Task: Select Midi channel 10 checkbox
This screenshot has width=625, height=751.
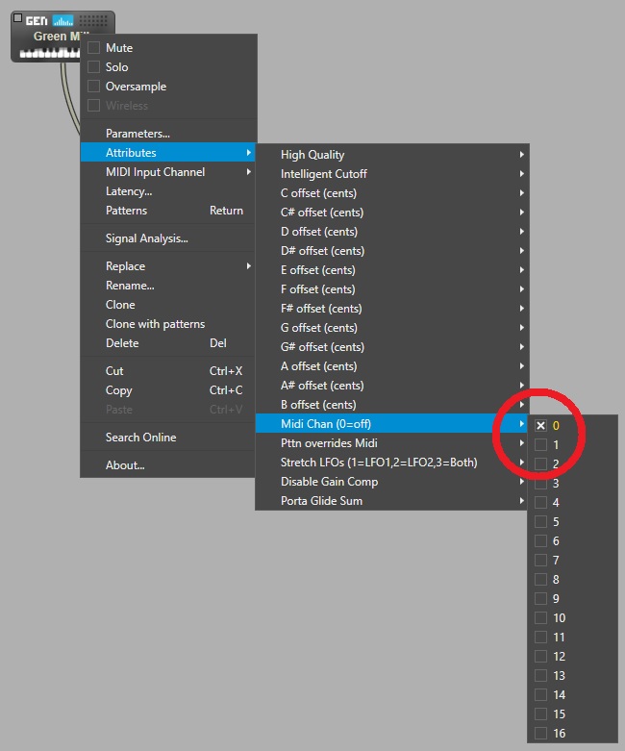Action: [541, 618]
